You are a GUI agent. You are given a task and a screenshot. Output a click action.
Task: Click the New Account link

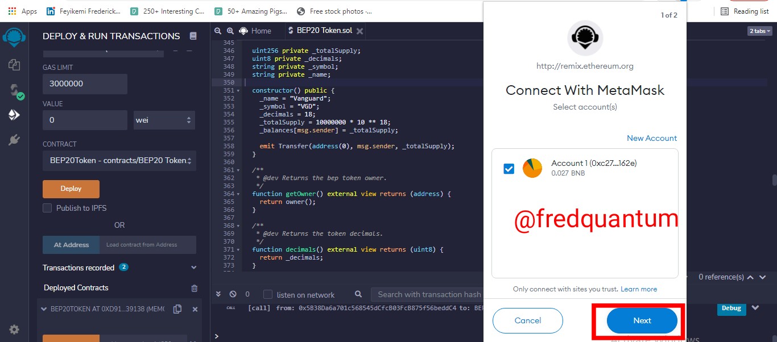(652, 138)
